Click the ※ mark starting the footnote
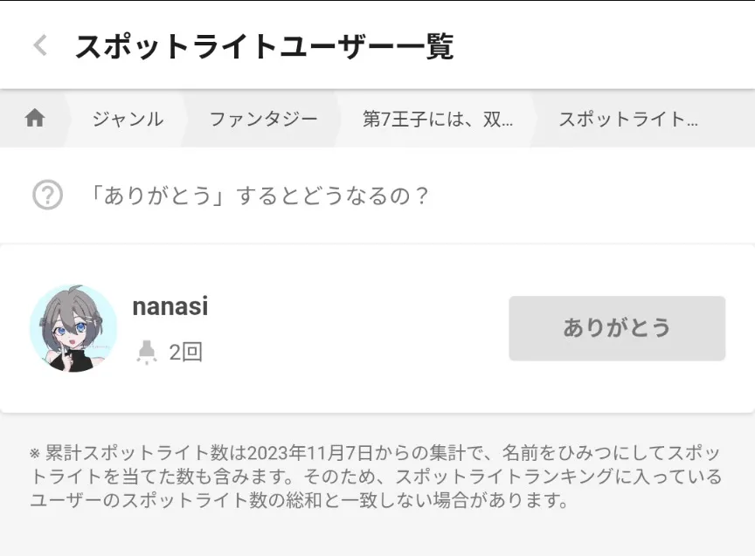The width and height of the screenshot is (755, 556). pyautogui.click(x=35, y=453)
